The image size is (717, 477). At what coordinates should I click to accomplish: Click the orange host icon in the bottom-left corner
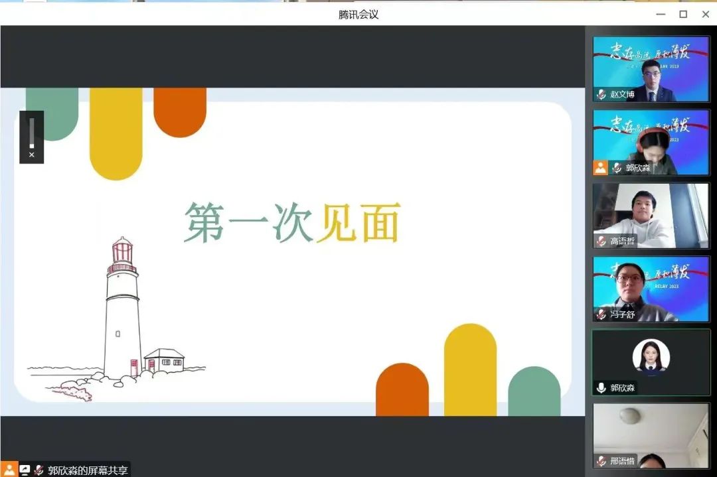coord(9,470)
